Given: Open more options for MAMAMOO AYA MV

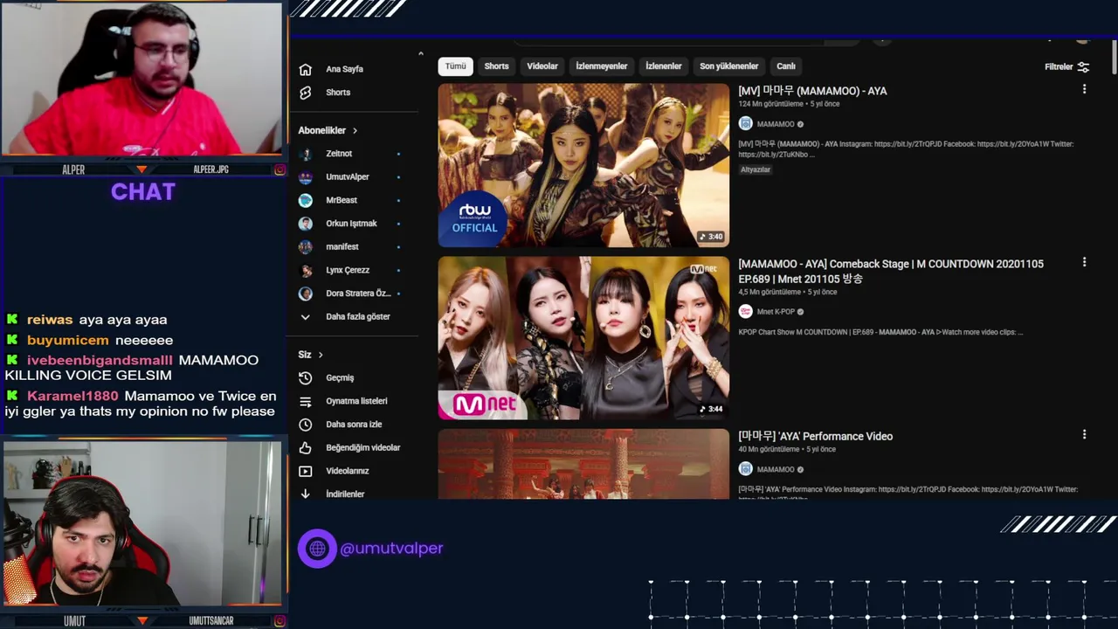Looking at the screenshot, I should [x=1084, y=89].
